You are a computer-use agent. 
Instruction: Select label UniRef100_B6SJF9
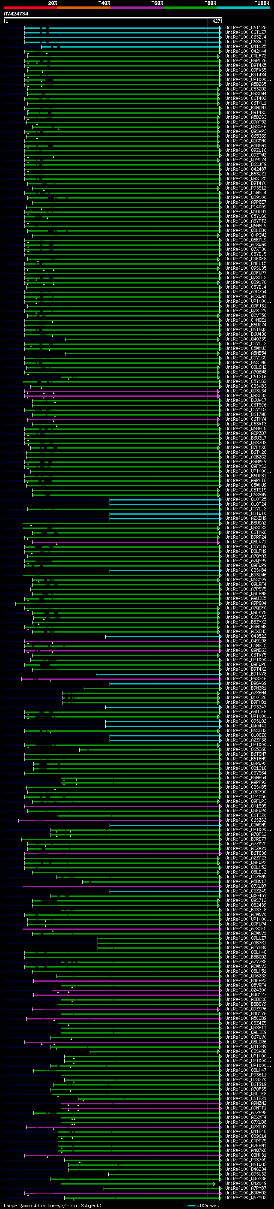(246, 164)
